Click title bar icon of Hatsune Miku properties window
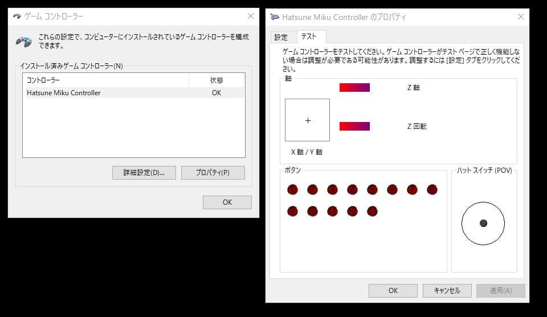This screenshot has height=317, width=547. pos(275,17)
